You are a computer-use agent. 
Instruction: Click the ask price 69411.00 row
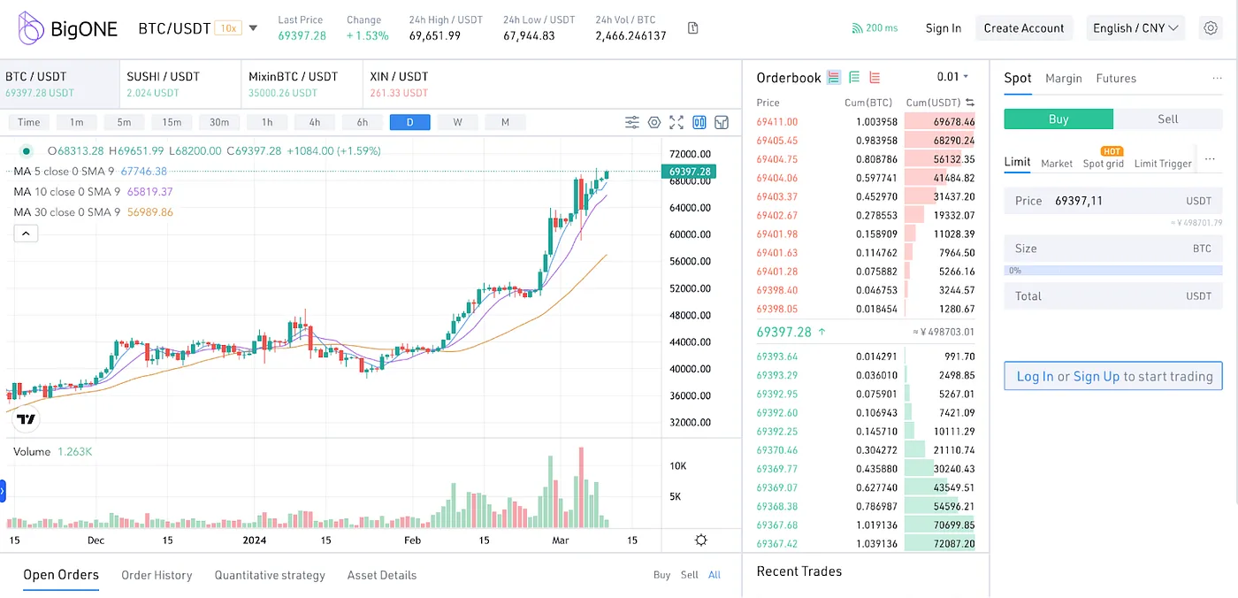tap(866, 122)
